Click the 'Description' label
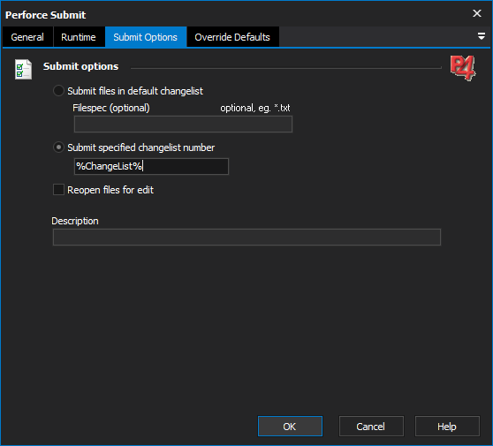Screen dimensions: 493x446 coord(75,221)
